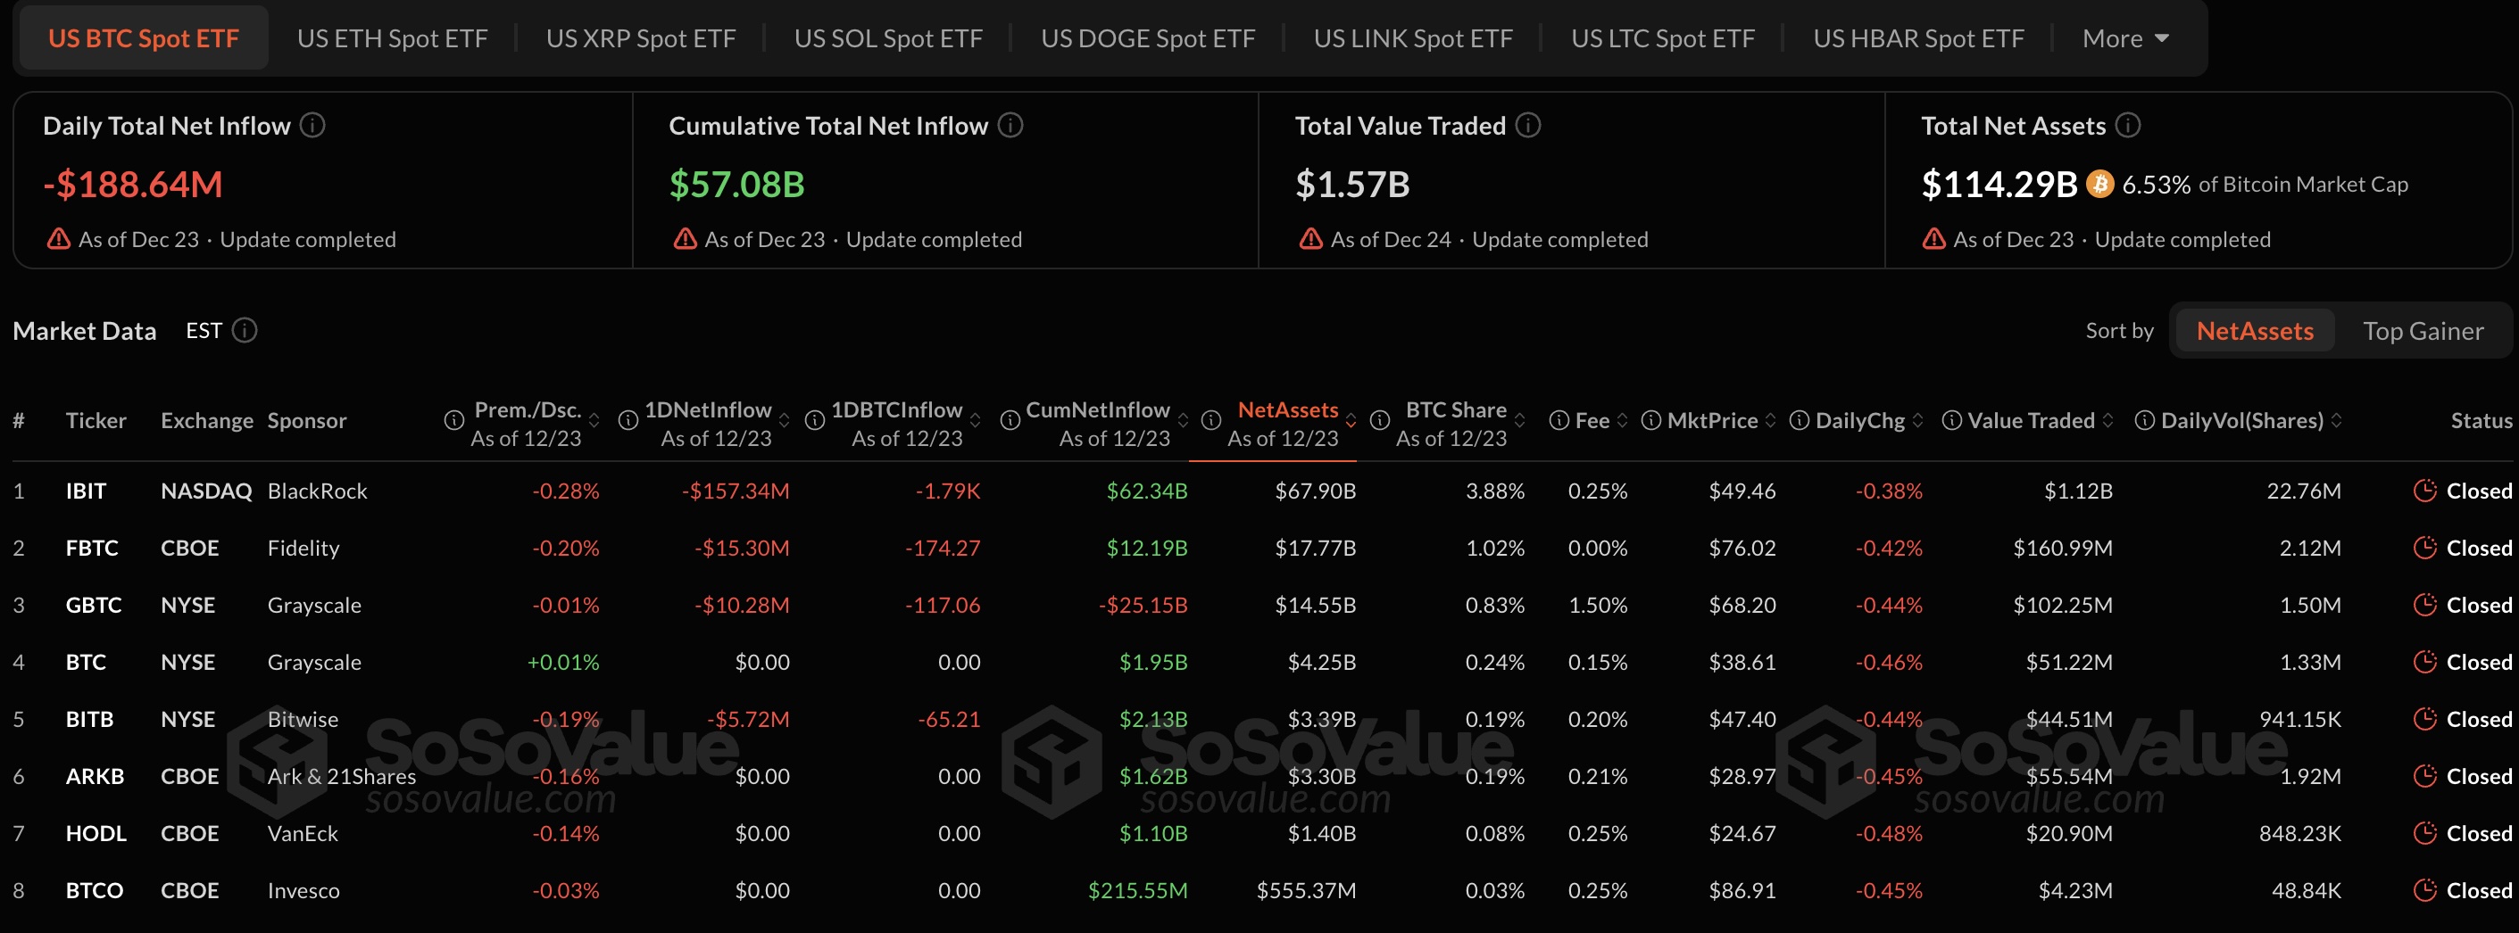Viewport: 2519px width, 933px height.
Task: Click BlackRock in the Sponsor column
Action: pyautogui.click(x=318, y=491)
